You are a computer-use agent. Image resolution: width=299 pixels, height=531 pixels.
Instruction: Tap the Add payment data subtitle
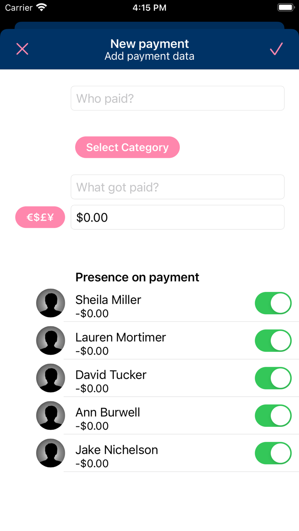(149, 56)
